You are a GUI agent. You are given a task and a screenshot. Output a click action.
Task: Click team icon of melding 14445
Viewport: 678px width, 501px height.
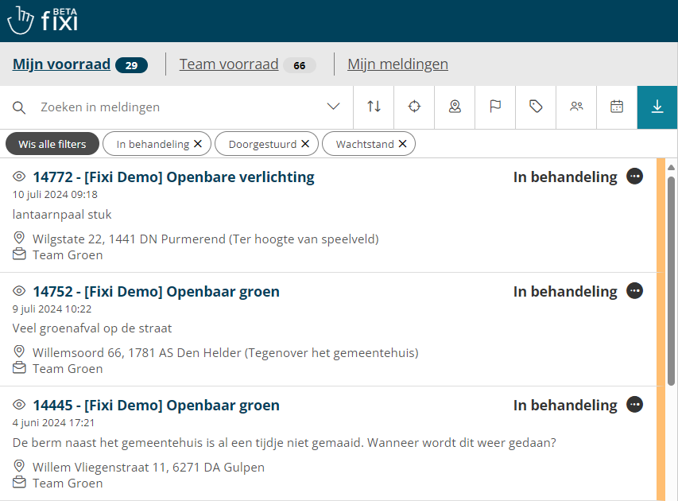click(19, 482)
